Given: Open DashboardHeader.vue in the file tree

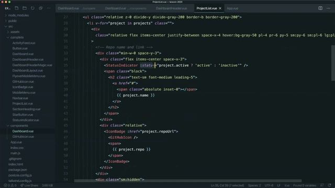Looking at the screenshot, I should tap(28, 60).
